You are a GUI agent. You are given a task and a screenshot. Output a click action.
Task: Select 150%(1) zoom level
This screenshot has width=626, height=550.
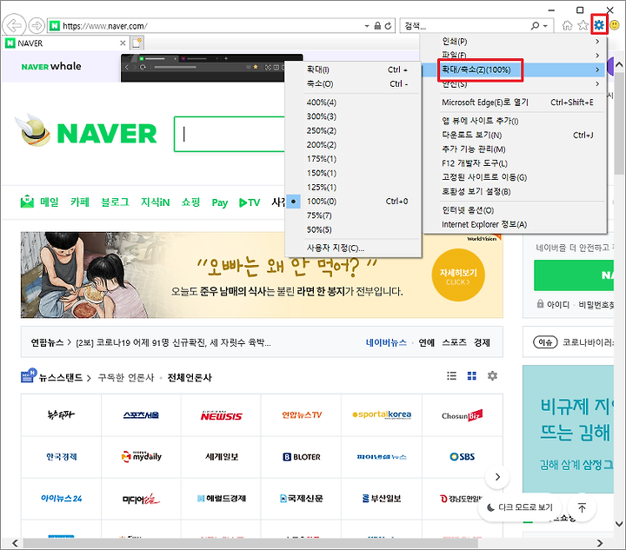click(353, 173)
